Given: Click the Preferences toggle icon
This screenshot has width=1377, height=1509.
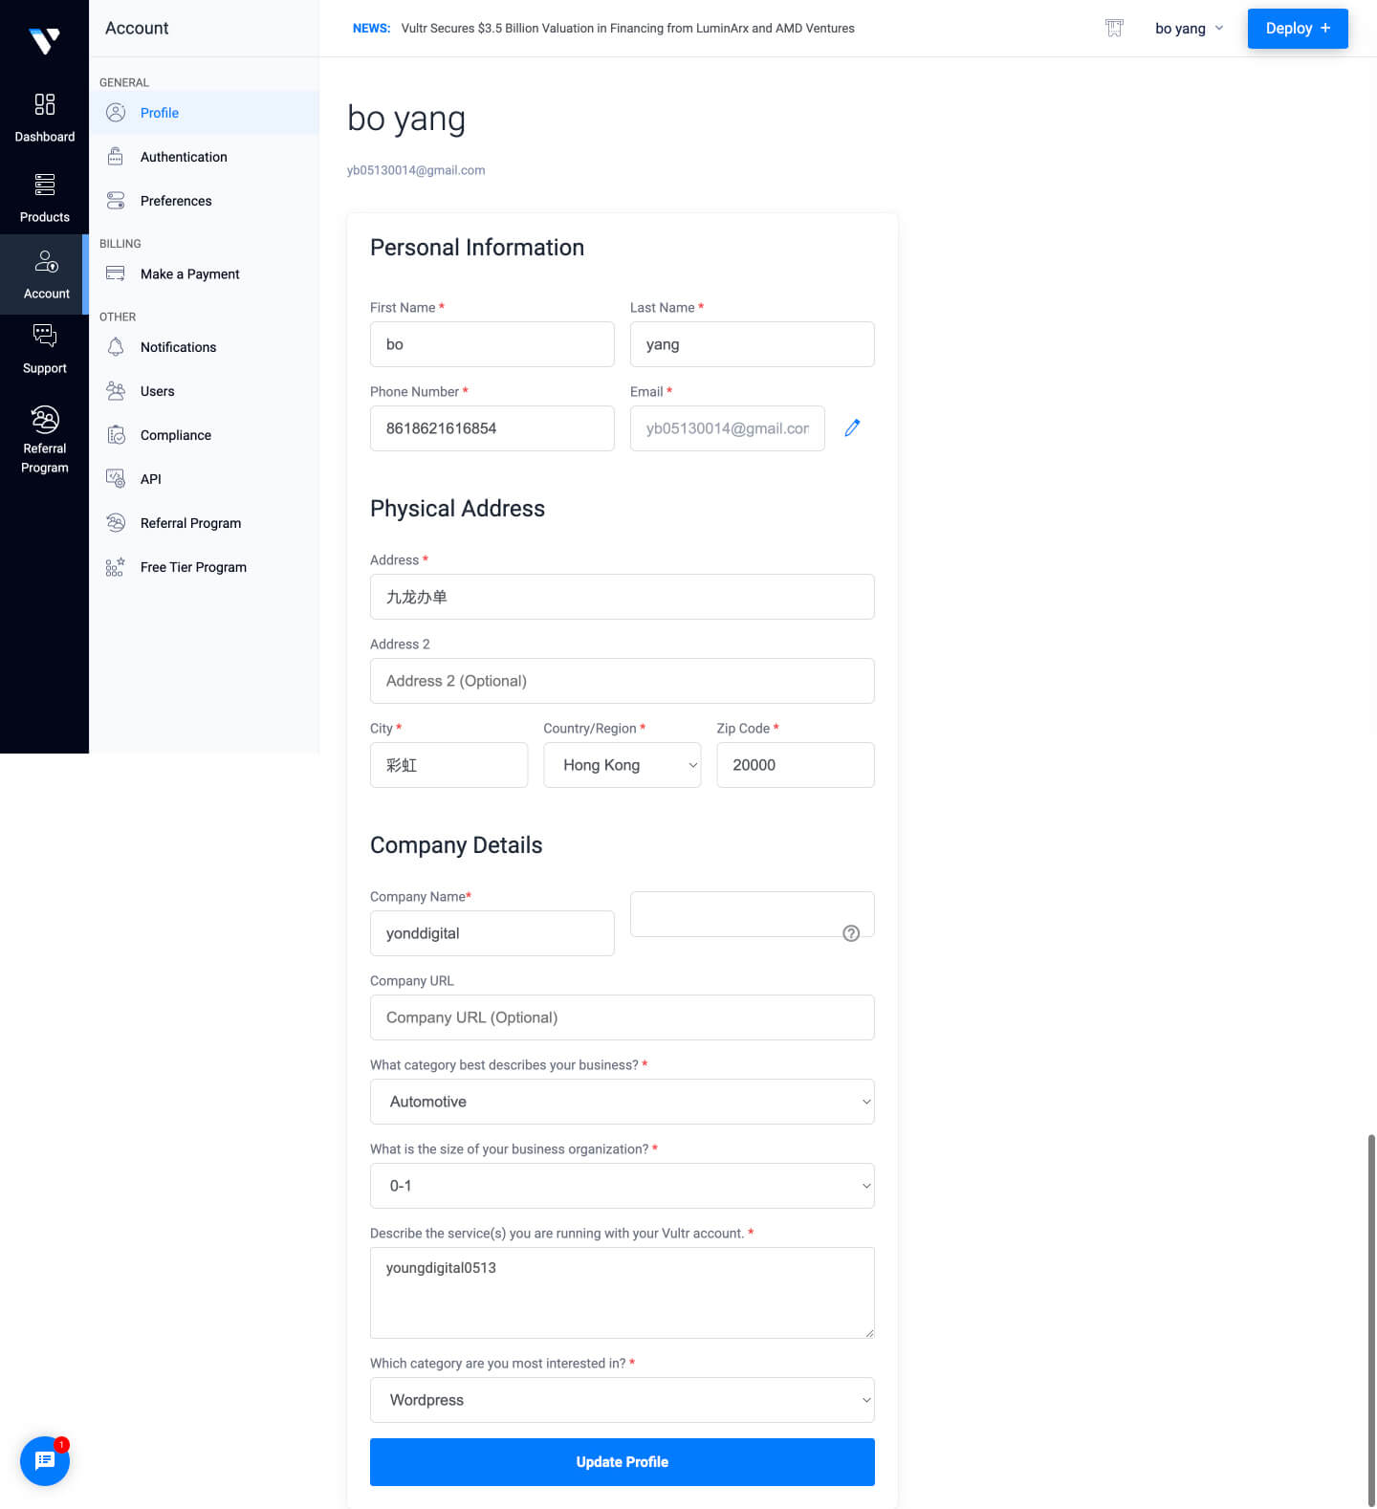Looking at the screenshot, I should click(x=116, y=201).
